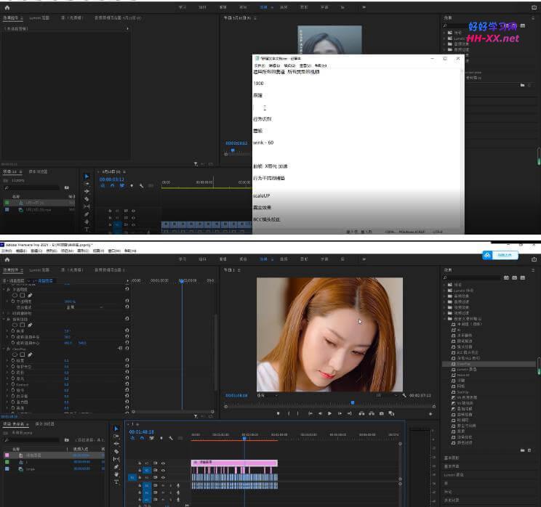Open the zoom level dropdown in main Program monitor
Image resolution: width=541 pixels, height=507 pixels.
[268, 395]
